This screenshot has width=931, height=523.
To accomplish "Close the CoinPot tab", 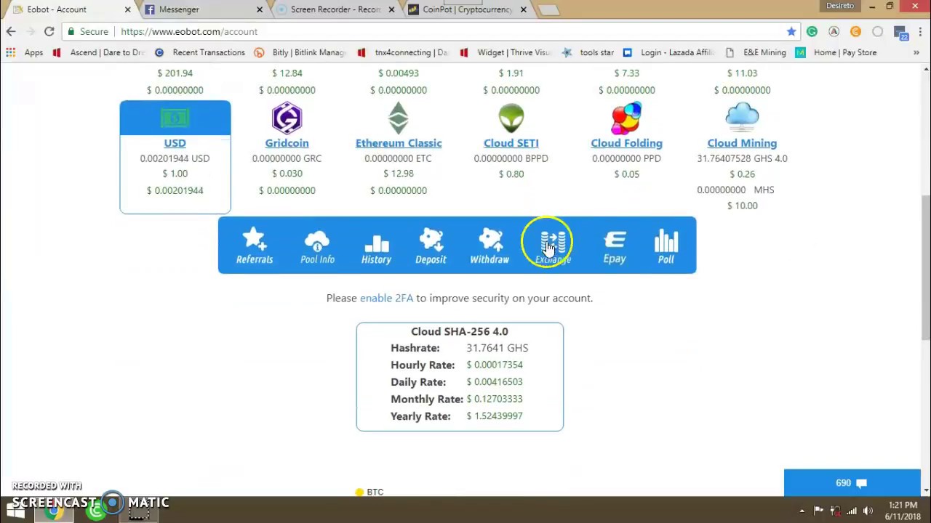I will pyautogui.click(x=523, y=9).
